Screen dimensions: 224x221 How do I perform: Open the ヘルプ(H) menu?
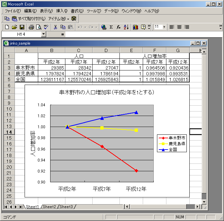tap(152, 11)
